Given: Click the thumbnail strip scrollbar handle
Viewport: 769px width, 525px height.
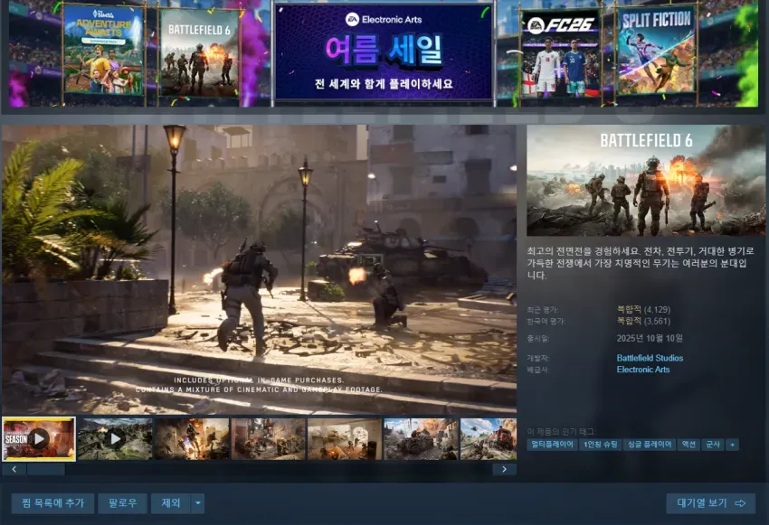Looking at the screenshot, I should click(46, 469).
